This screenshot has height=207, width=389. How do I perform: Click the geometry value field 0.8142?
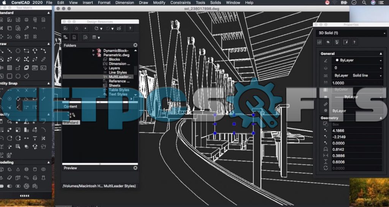point(357,149)
